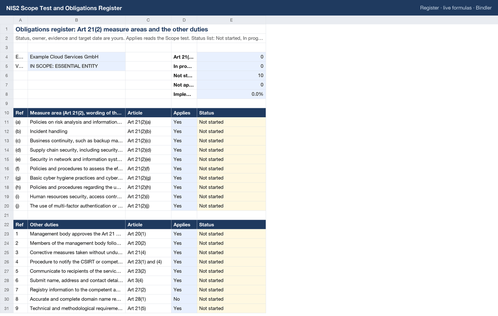The height and width of the screenshot is (316, 498).
Task: Click the percentage cell showing 0.0%
Action: tap(231, 94)
